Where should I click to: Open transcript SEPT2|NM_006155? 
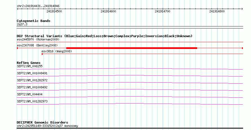click(30, 66)
